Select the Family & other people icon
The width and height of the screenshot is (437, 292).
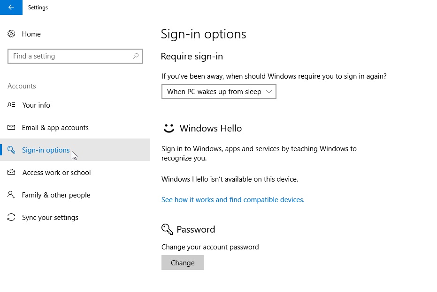point(11,195)
